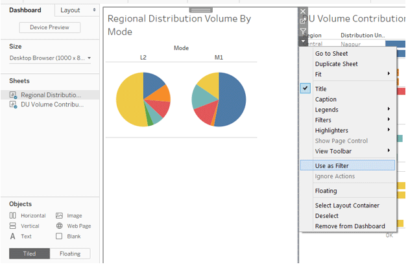Select DU Volume Contribution sheet in list
The height and width of the screenshot is (271, 408).
[52, 104]
